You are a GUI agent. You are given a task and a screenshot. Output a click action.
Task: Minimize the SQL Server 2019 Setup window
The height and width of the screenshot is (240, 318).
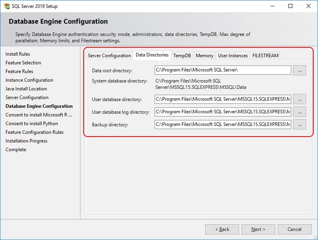point(273,6)
